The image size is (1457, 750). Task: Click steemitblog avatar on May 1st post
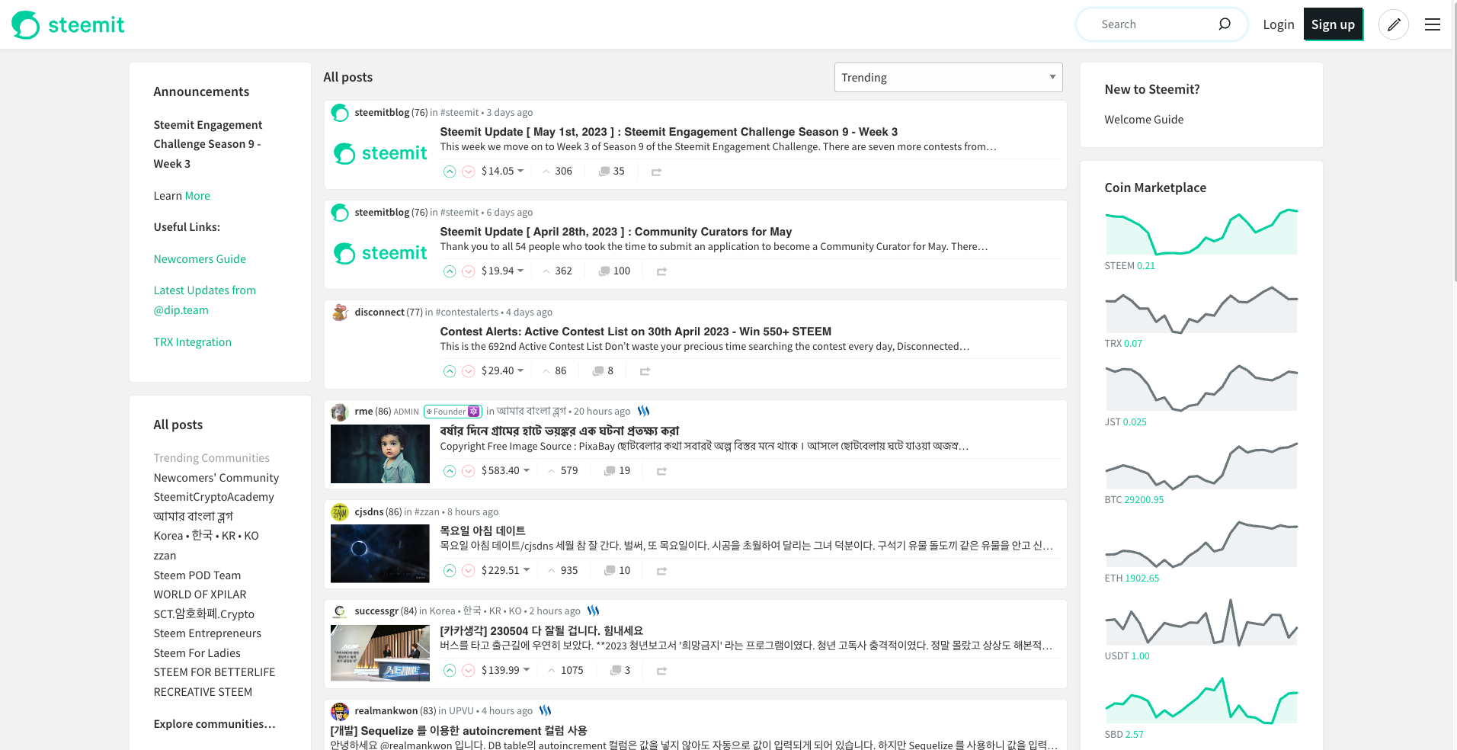coord(340,113)
